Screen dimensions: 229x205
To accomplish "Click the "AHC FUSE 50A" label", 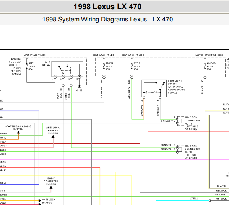I will pyautogui.click(x=32, y=66).
